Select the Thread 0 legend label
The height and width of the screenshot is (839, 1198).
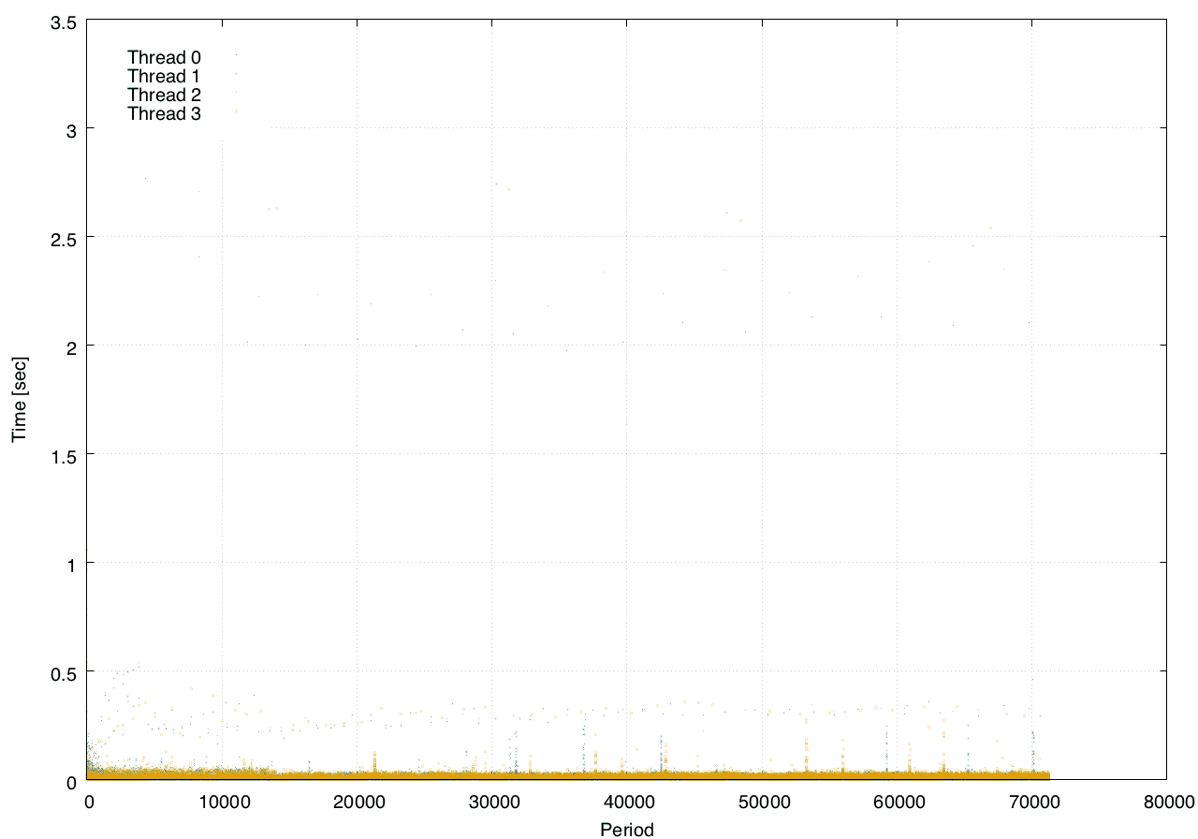164,58
